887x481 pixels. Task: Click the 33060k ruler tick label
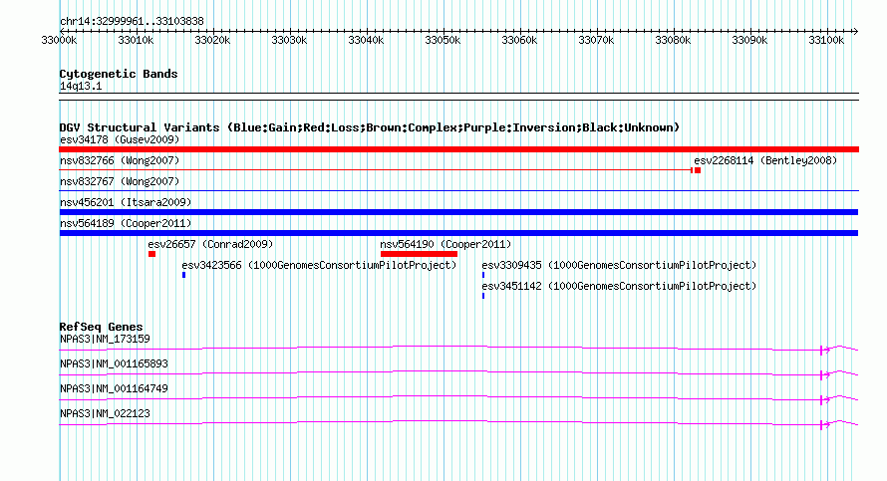click(x=519, y=40)
